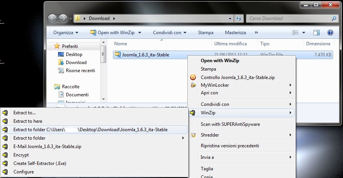Click the orange Controllo antivirus icon
The width and height of the screenshot is (343, 178).
[x=193, y=77]
